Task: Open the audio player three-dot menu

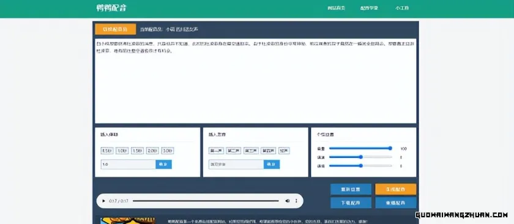Action: [x=296, y=201]
